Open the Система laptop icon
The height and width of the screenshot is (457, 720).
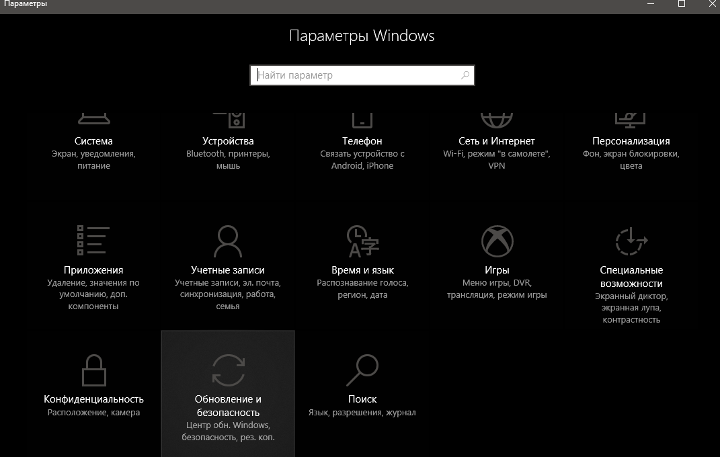pyautogui.click(x=93, y=119)
